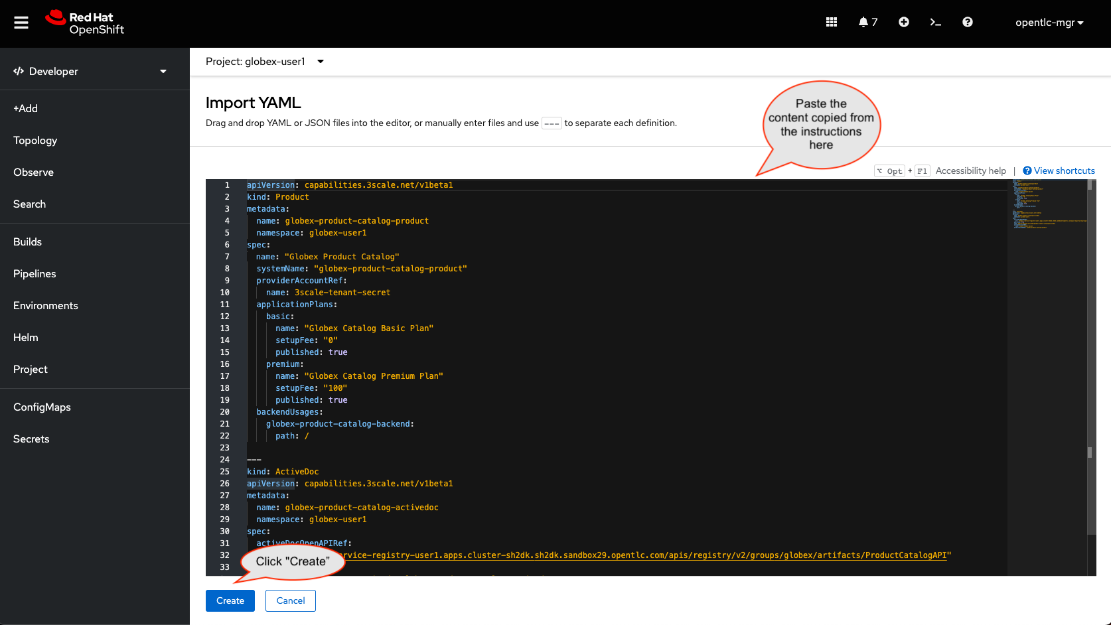The image size is (1111, 625).
Task: Open View shortcuts link
Action: pos(1065,171)
